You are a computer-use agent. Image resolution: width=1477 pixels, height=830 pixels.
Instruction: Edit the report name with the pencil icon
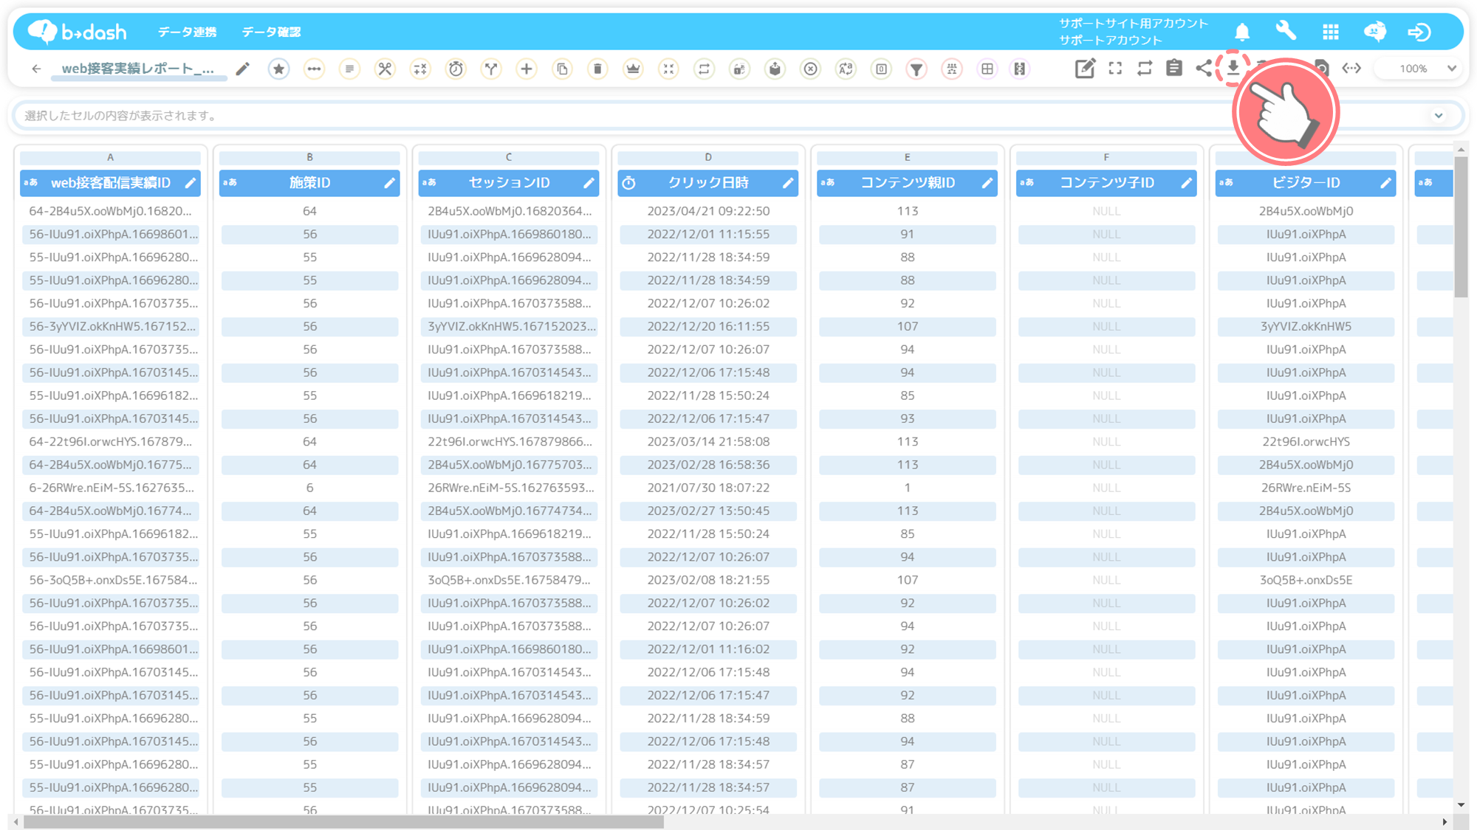tap(242, 69)
